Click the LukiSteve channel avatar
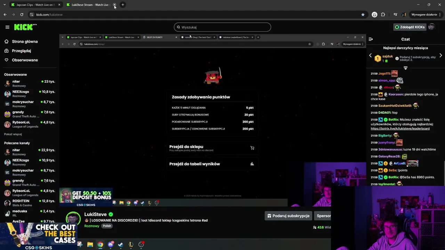This screenshot has height=250, width=445. [x=73, y=219]
